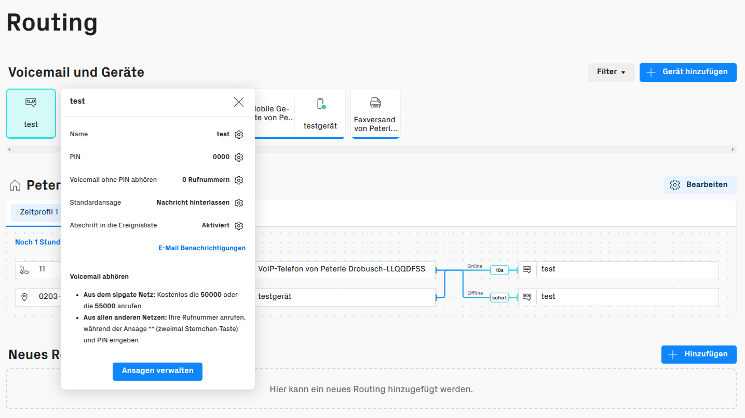Click the 10s delay badge
745x418 pixels.
(x=499, y=270)
